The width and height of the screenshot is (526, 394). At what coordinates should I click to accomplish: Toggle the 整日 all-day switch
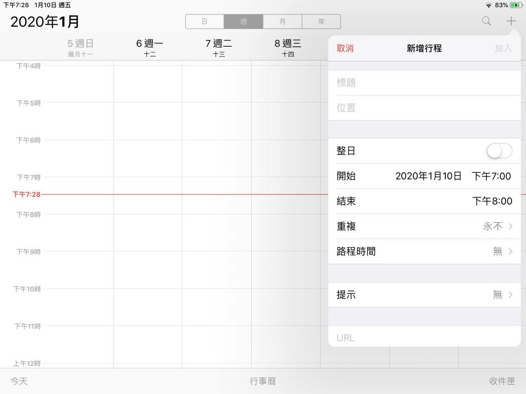tap(499, 151)
